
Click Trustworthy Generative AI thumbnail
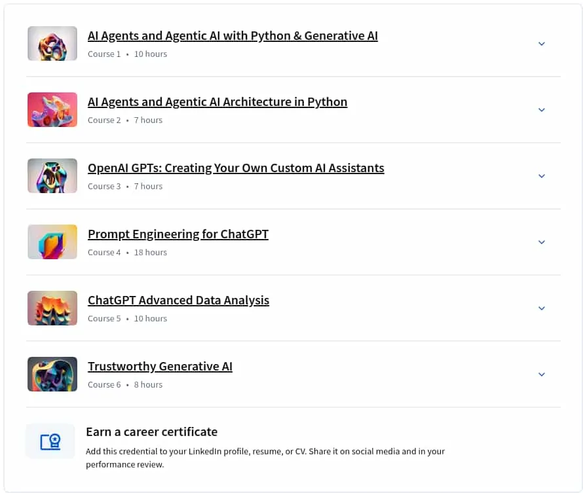coord(52,374)
